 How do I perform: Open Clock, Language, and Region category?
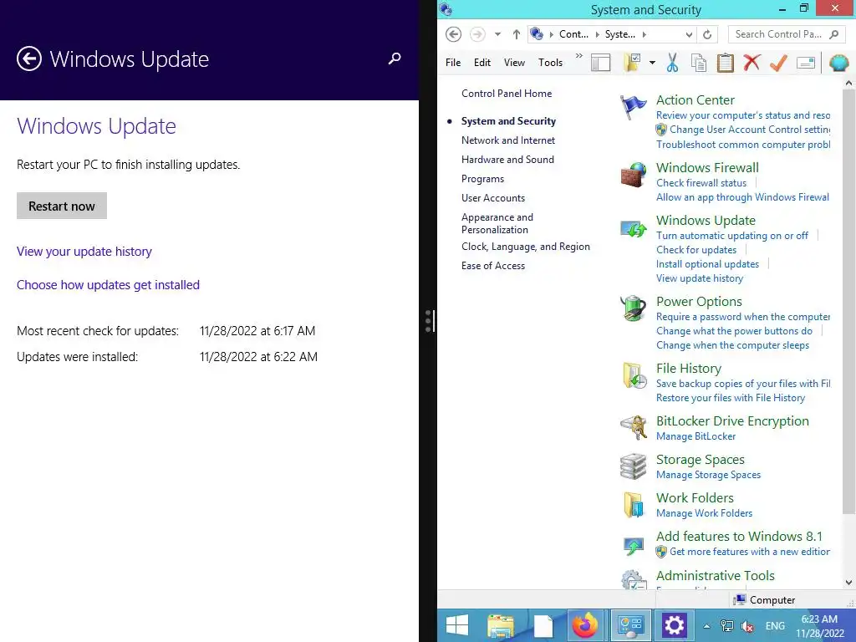(x=525, y=247)
